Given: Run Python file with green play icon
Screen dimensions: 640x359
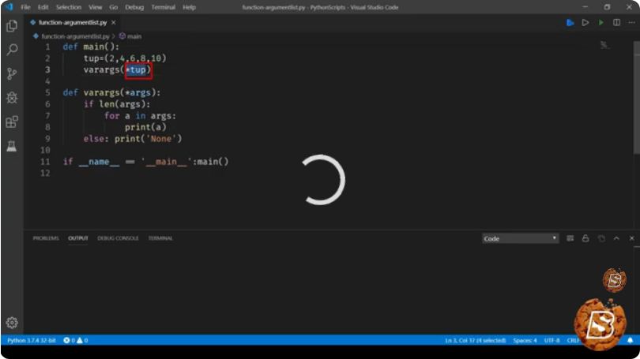Looking at the screenshot, I should [600, 22].
